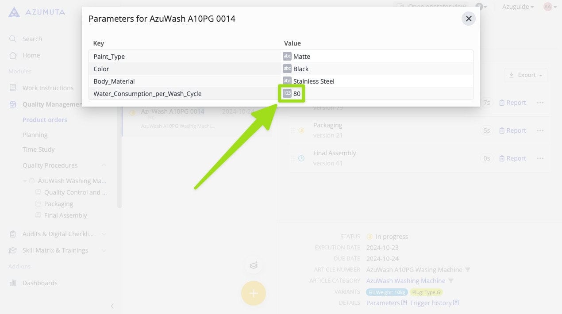562x314 pixels.
Task: Select Time Study in sidebar
Action: click(x=38, y=149)
